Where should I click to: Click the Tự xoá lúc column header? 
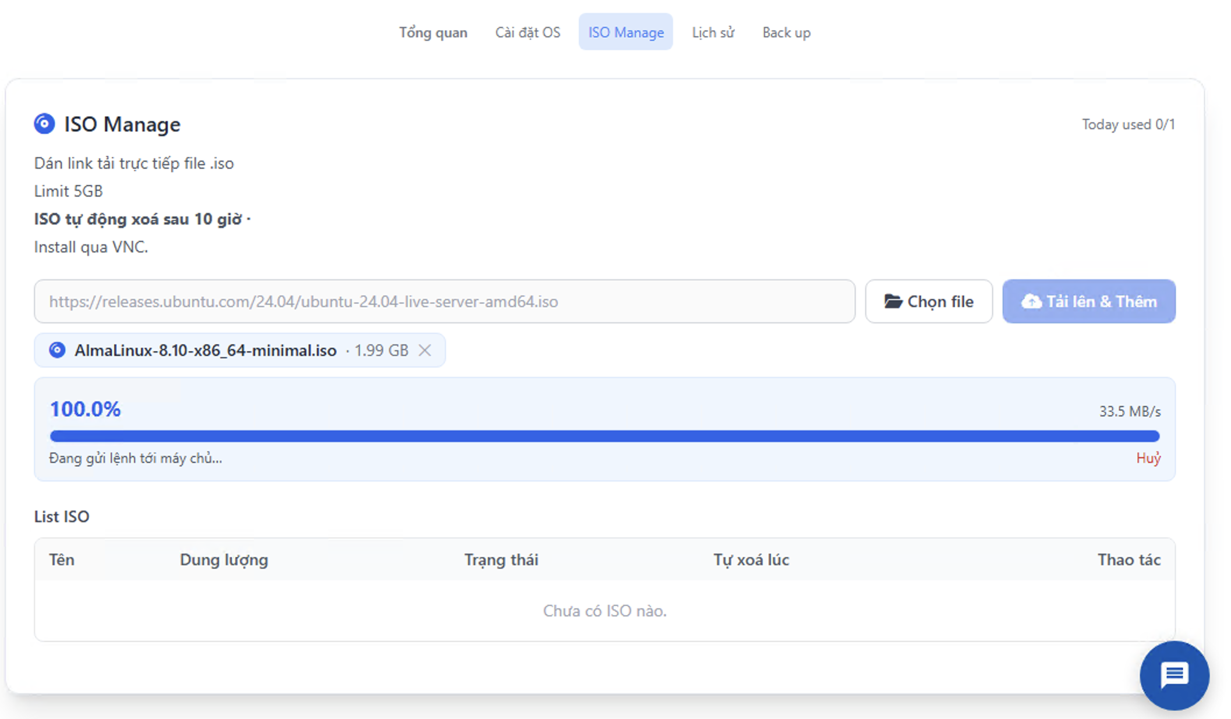tap(752, 560)
